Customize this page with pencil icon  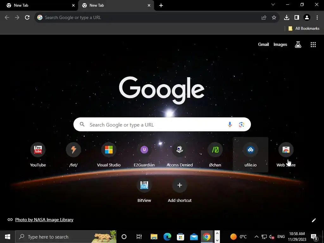point(314,220)
